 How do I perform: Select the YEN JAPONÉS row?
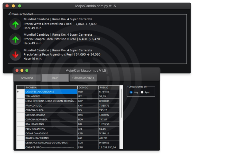[51, 96]
